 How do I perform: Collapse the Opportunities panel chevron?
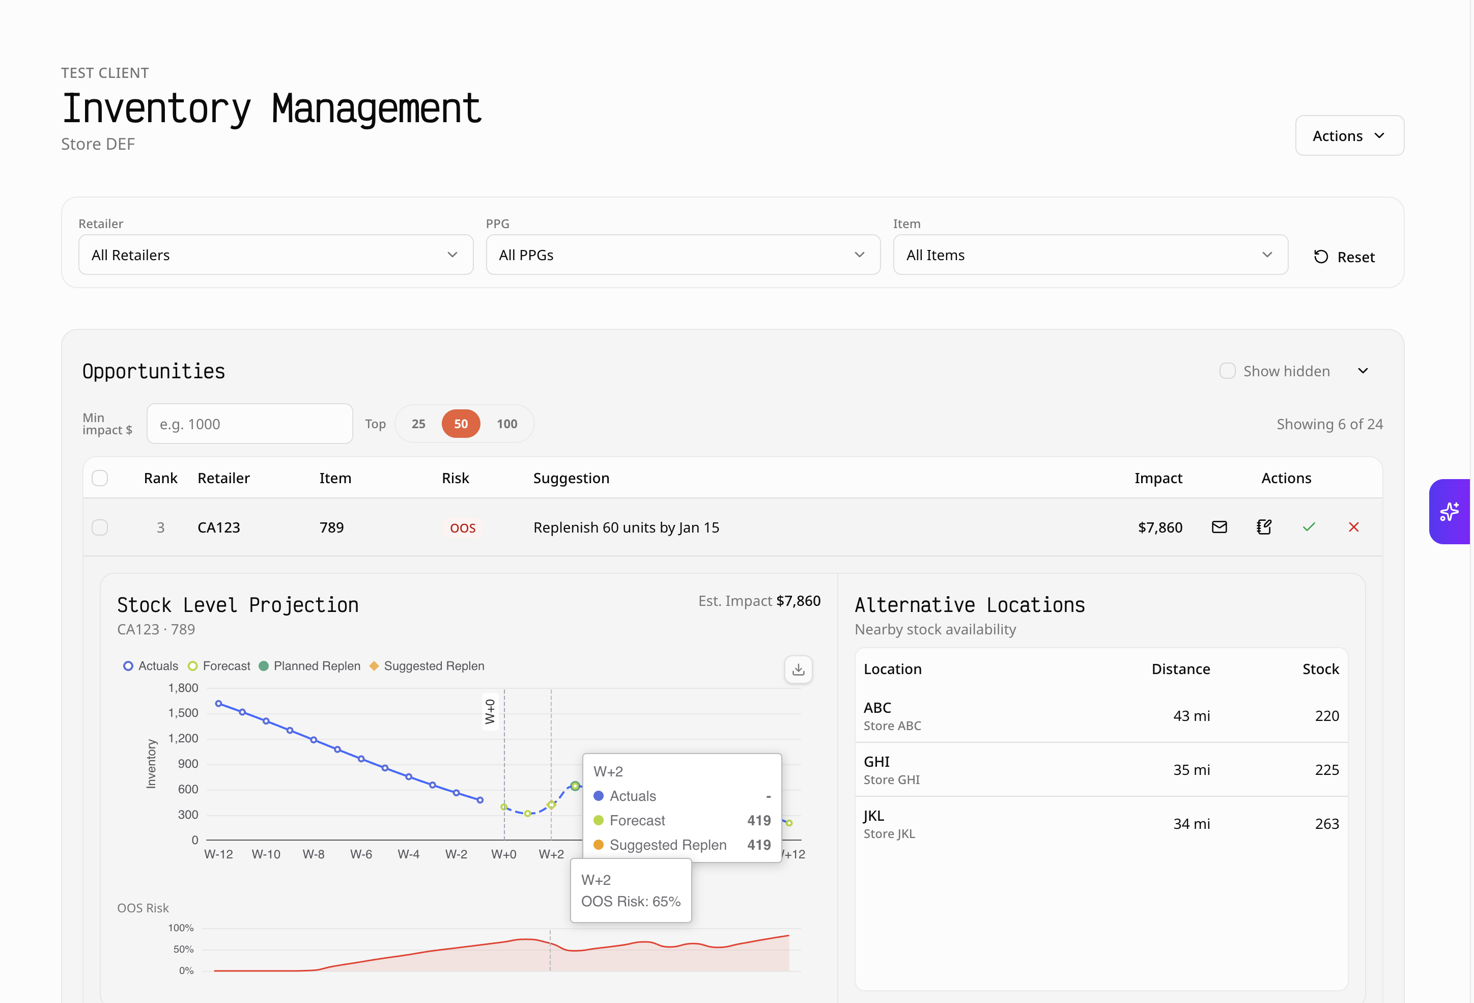[x=1363, y=371]
